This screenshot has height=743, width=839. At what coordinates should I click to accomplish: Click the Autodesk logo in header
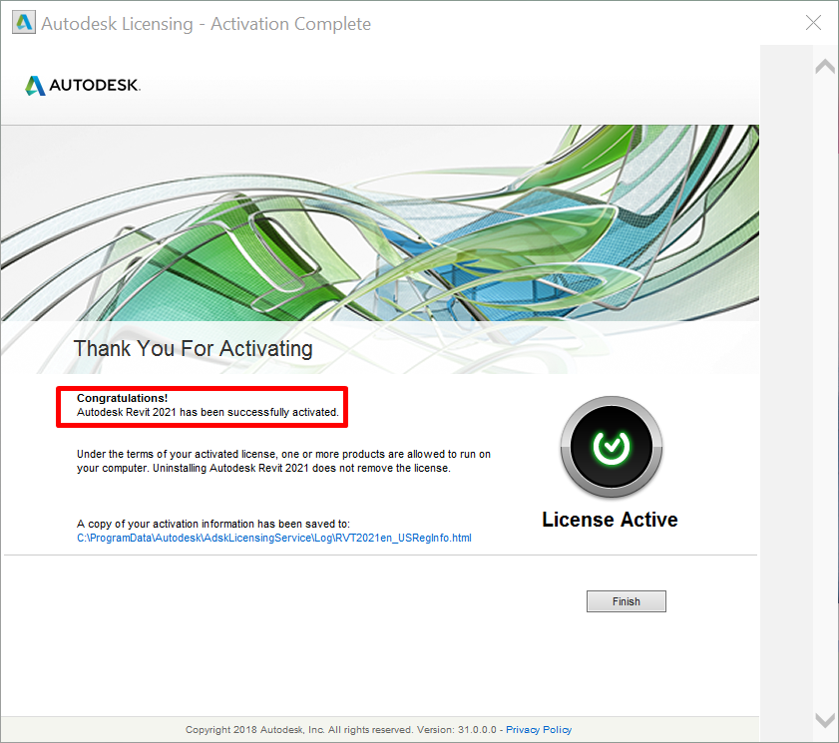[x=83, y=85]
